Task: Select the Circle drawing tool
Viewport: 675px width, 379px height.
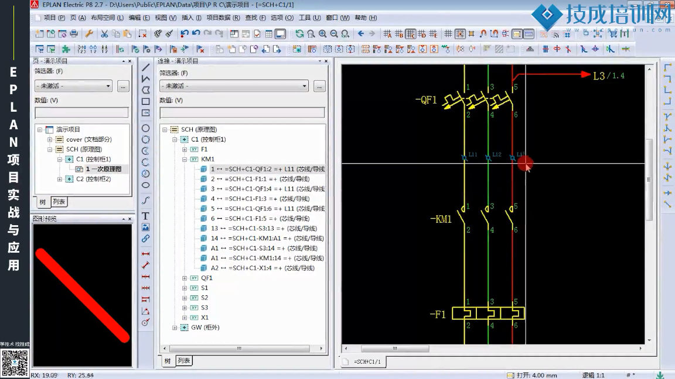Action: coord(146,128)
